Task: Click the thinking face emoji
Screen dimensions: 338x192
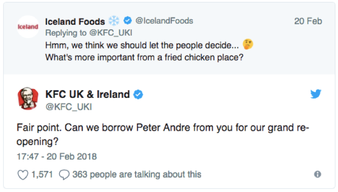Action: (x=248, y=44)
